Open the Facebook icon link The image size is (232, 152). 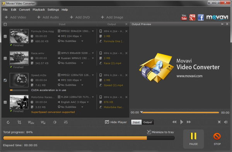201,17
